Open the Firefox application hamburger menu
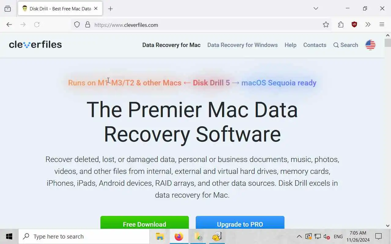Image resolution: width=391 pixels, height=244 pixels. pos(382,25)
